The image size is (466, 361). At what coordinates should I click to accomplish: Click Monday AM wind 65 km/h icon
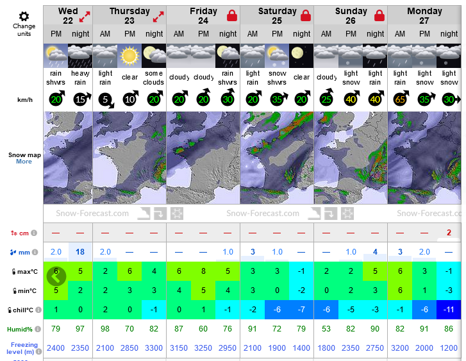click(401, 99)
